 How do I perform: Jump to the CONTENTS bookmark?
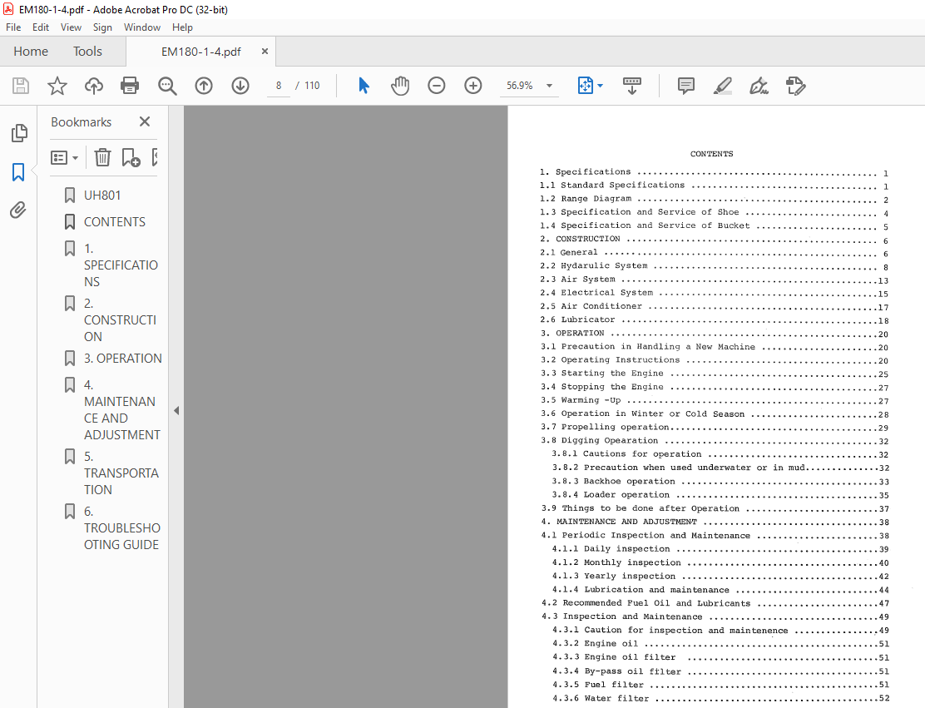click(115, 222)
